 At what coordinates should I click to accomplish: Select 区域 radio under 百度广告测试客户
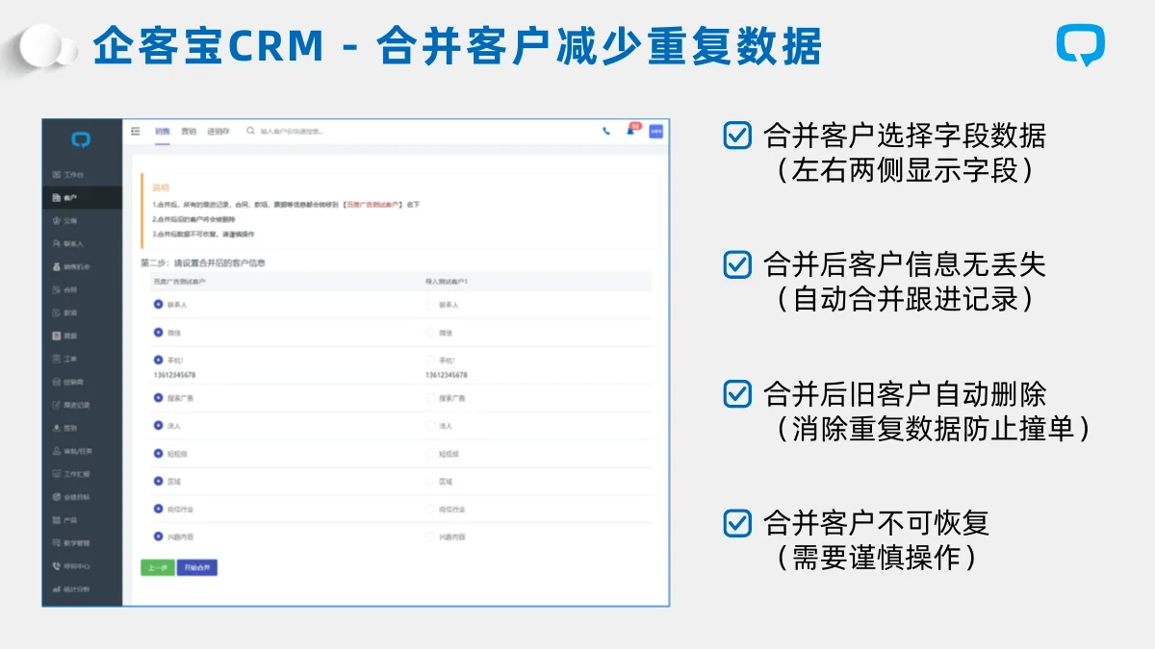coord(158,481)
